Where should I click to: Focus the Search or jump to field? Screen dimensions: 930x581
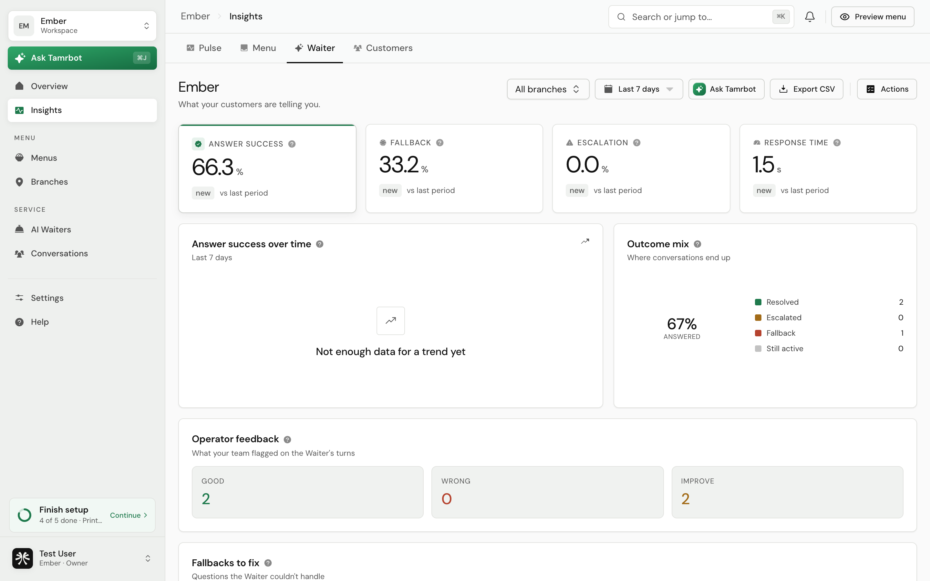point(701,17)
